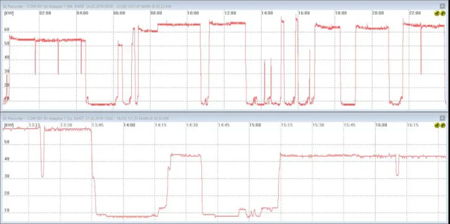The image size is (450, 224).
Task: Click the 14:15 time label
Action: point(161,125)
